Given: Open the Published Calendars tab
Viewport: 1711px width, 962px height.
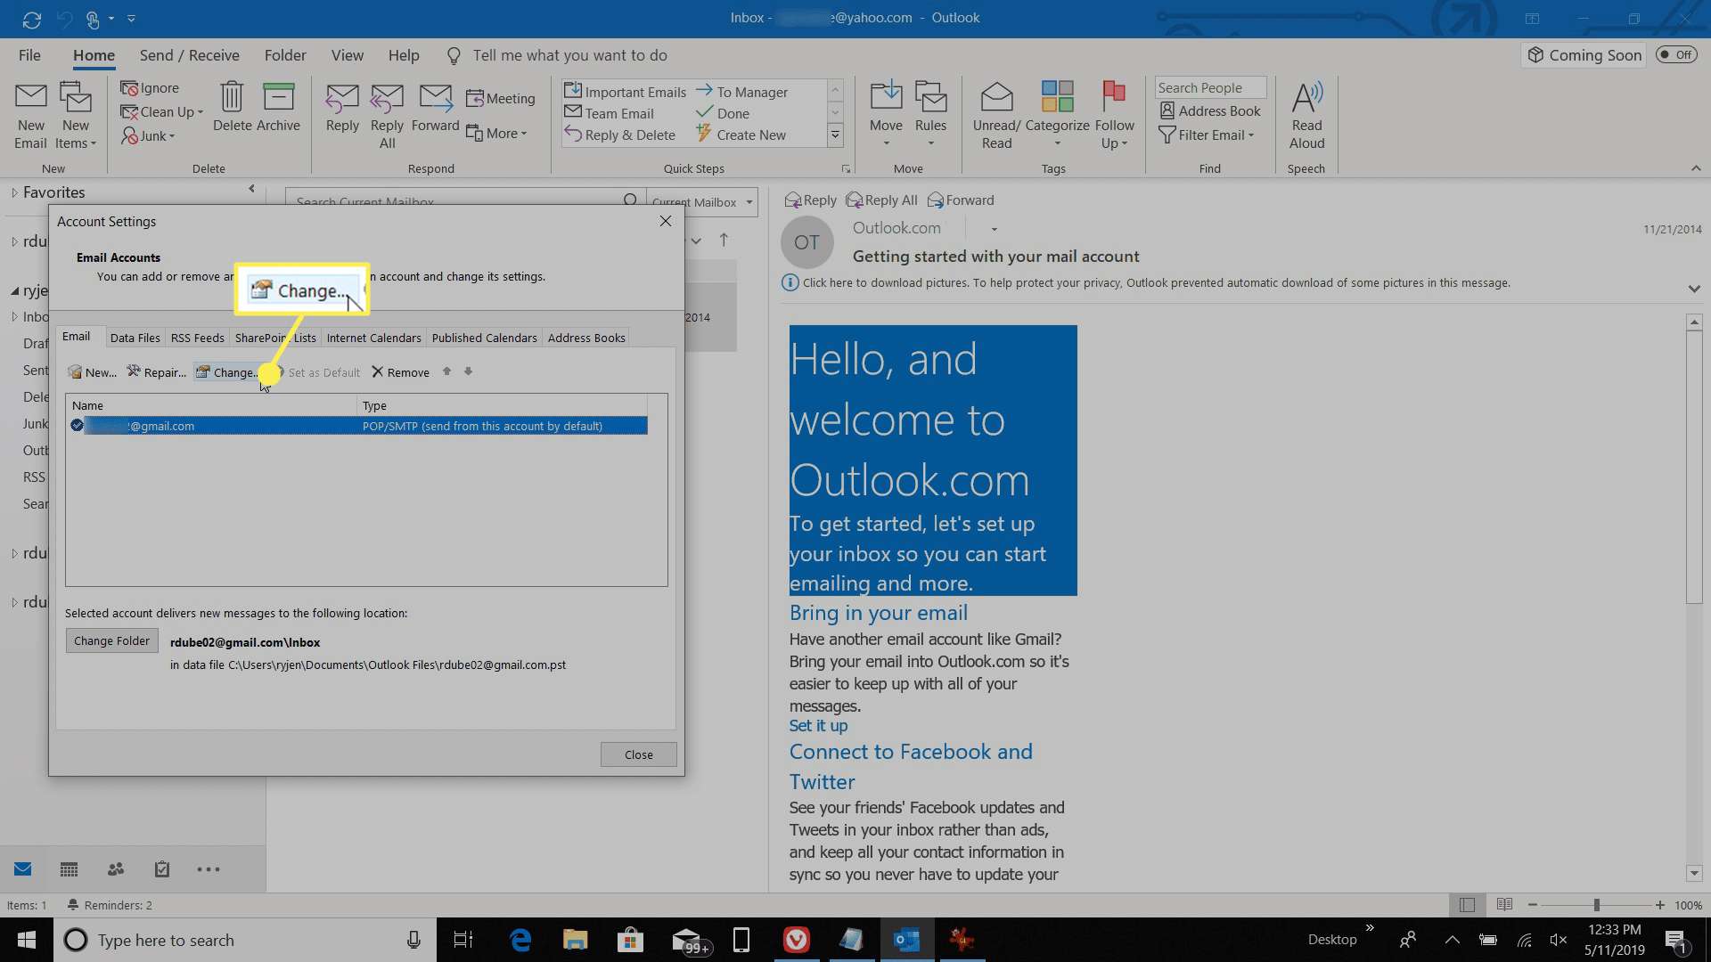Looking at the screenshot, I should tap(484, 337).
